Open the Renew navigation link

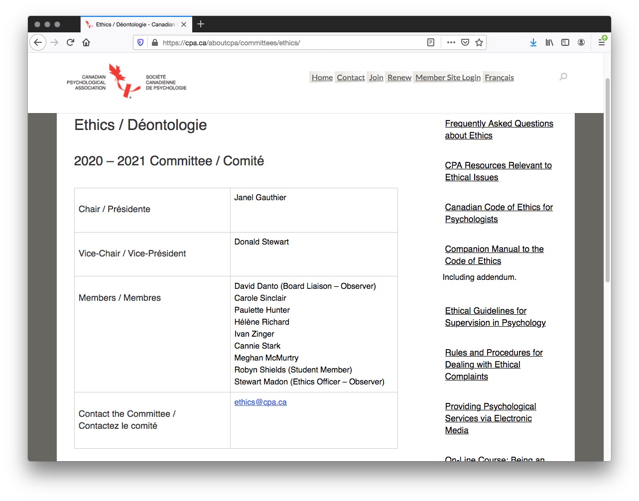point(399,77)
